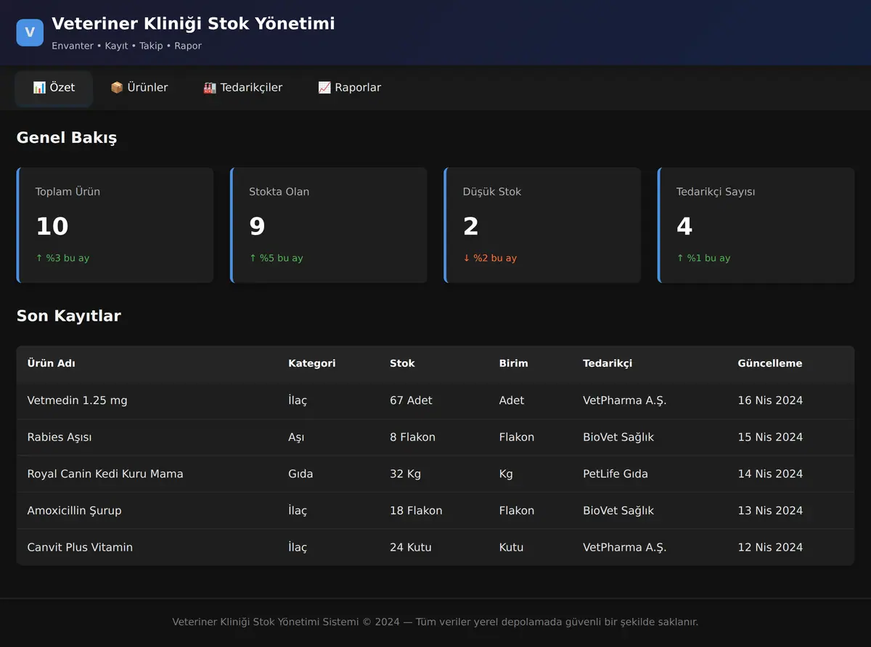Click the 14 Nis 2024 date

770,474
